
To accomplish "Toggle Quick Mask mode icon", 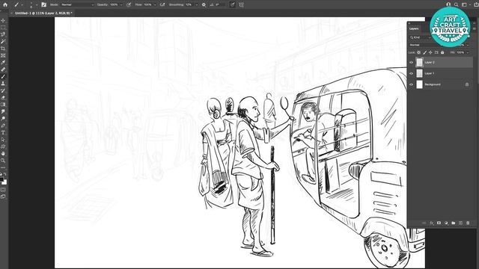I will 3,190.
